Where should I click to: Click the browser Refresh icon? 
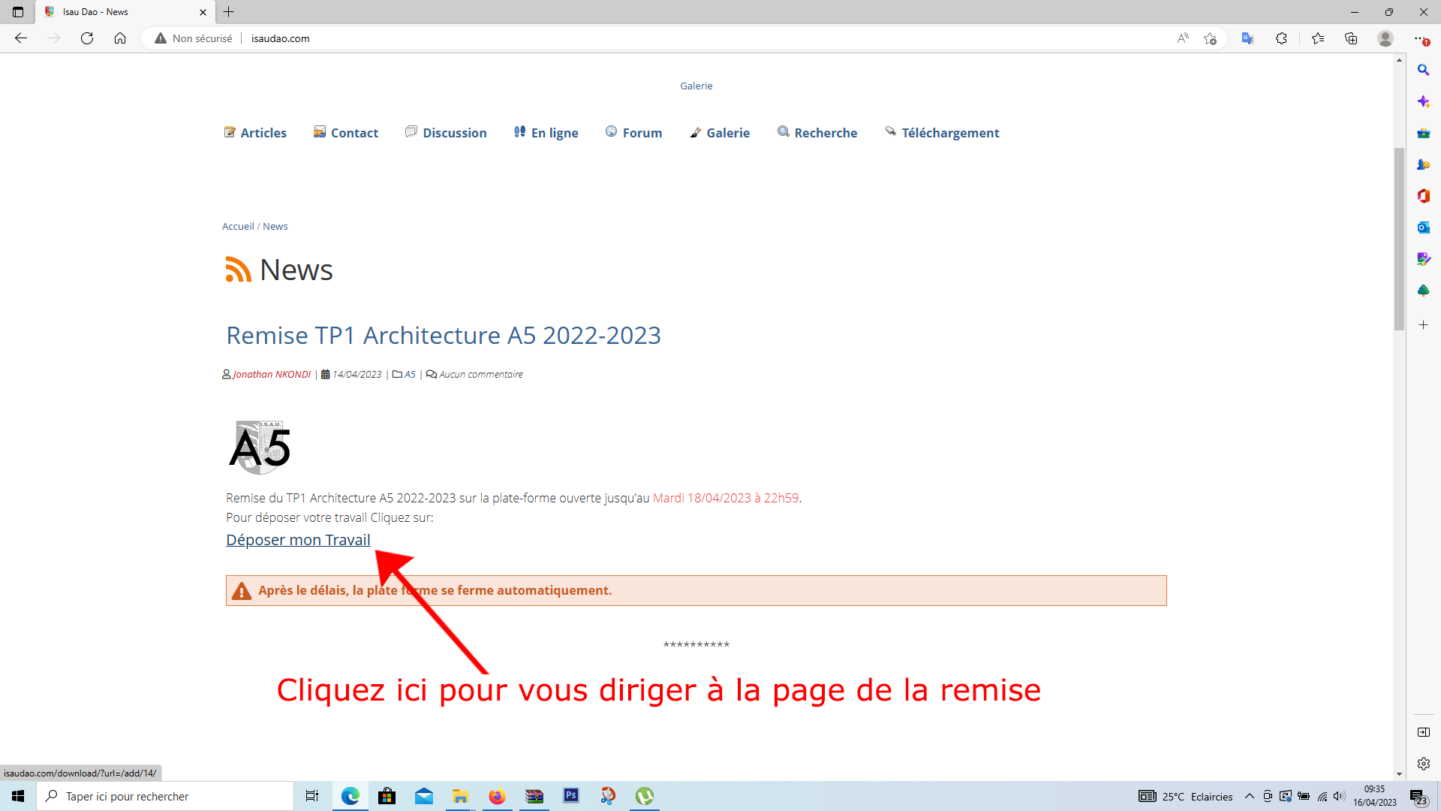point(87,38)
